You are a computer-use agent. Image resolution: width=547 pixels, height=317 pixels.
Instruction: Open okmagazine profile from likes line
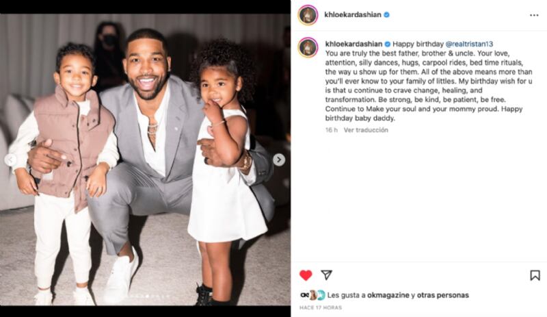(x=388, y=295)
